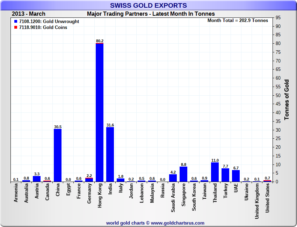Screen dimensions: 297x227
Task: Click the Taiwan axis label
Action: point(204,191)
